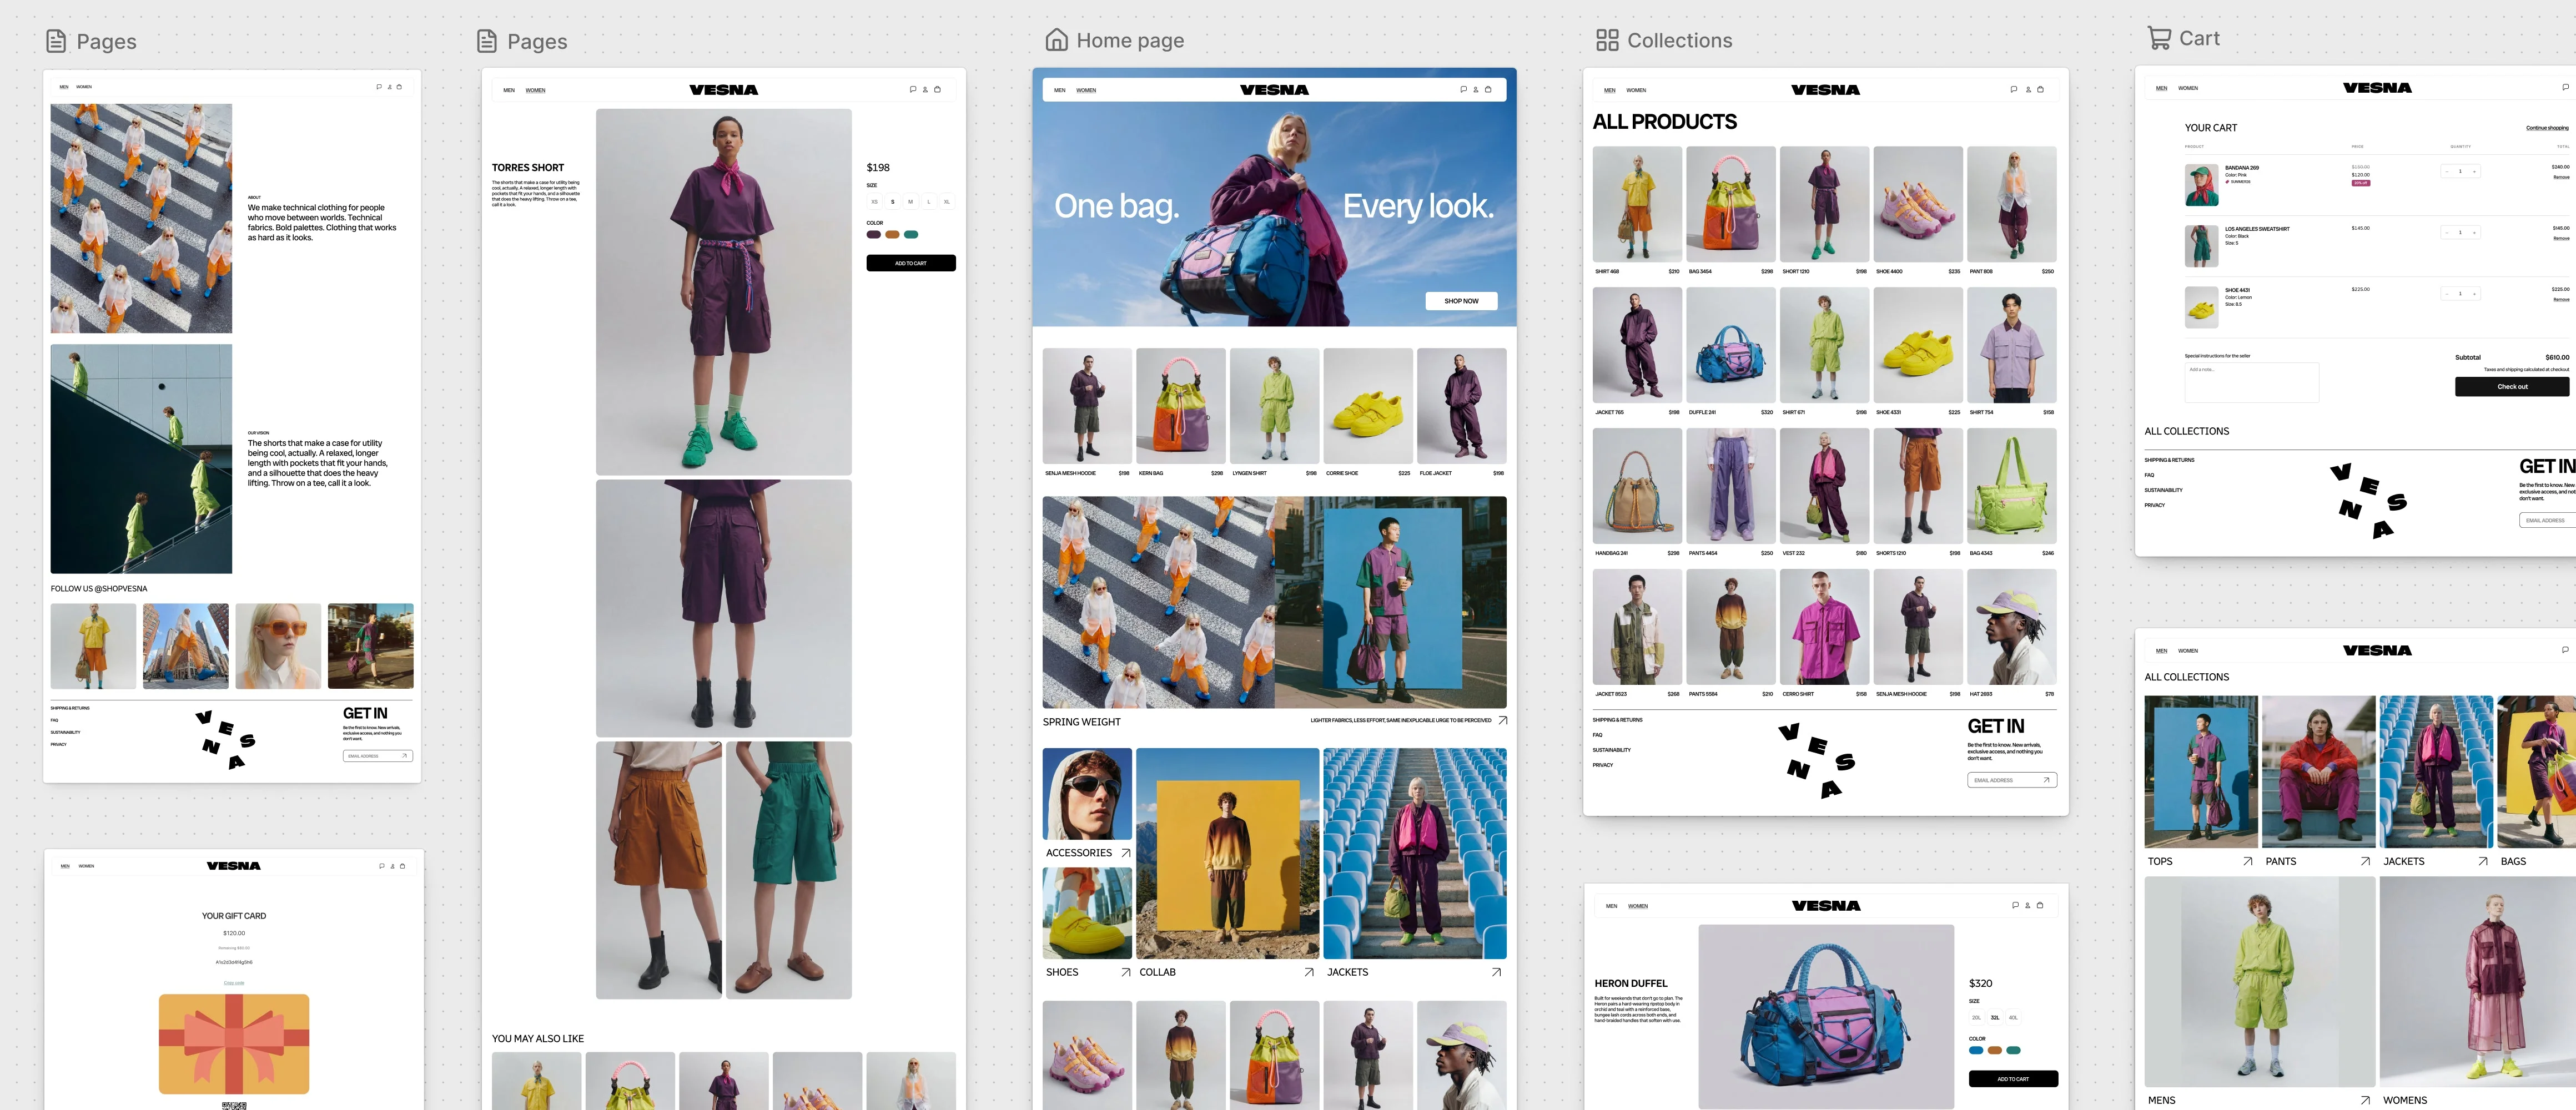Increase Los Angeles Sweatshirt quantity
This screenshot has width=2576, height=1110.
2475,232
